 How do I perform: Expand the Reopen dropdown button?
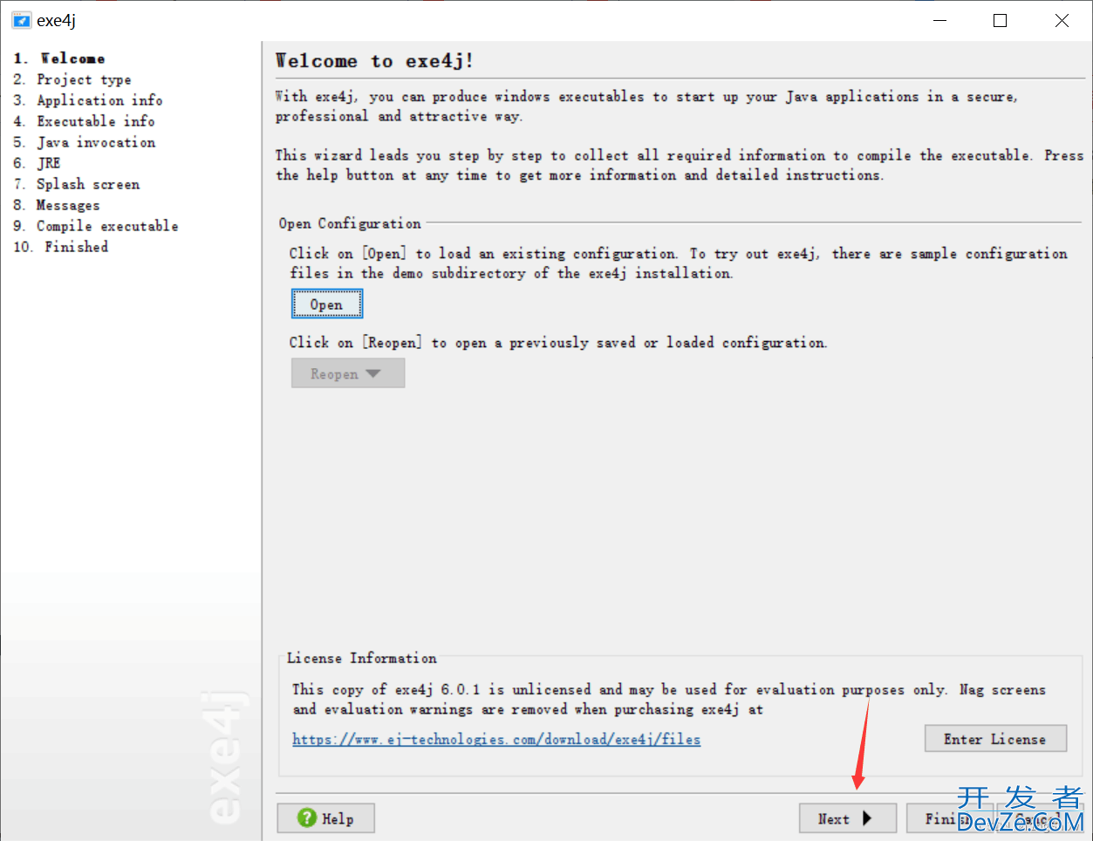click(x=347, y=373)
